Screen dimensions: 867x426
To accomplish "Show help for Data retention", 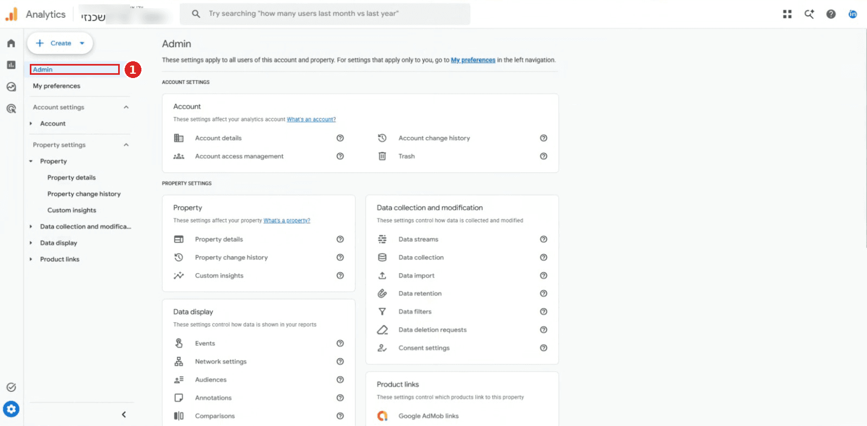I will pyautogui.click(x=544, y=293).
